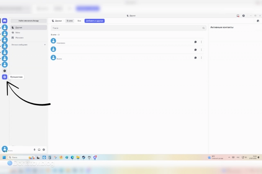This screenshot has height=174, width=262.
Task: Open more options for the Неактивен friend
Action: (x=201, y=42)
